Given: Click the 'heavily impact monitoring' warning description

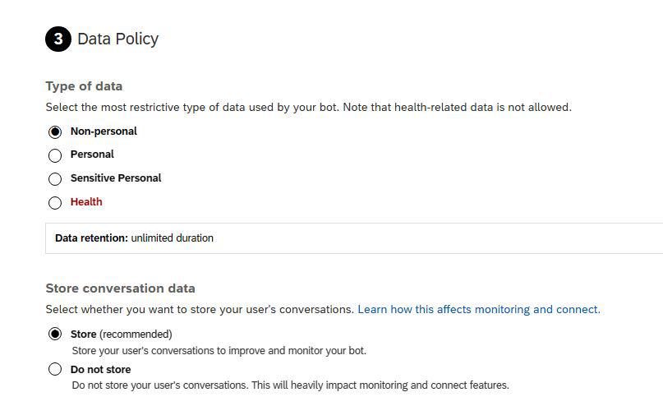Looking at the screenshot, I should (x=291, y=385).
